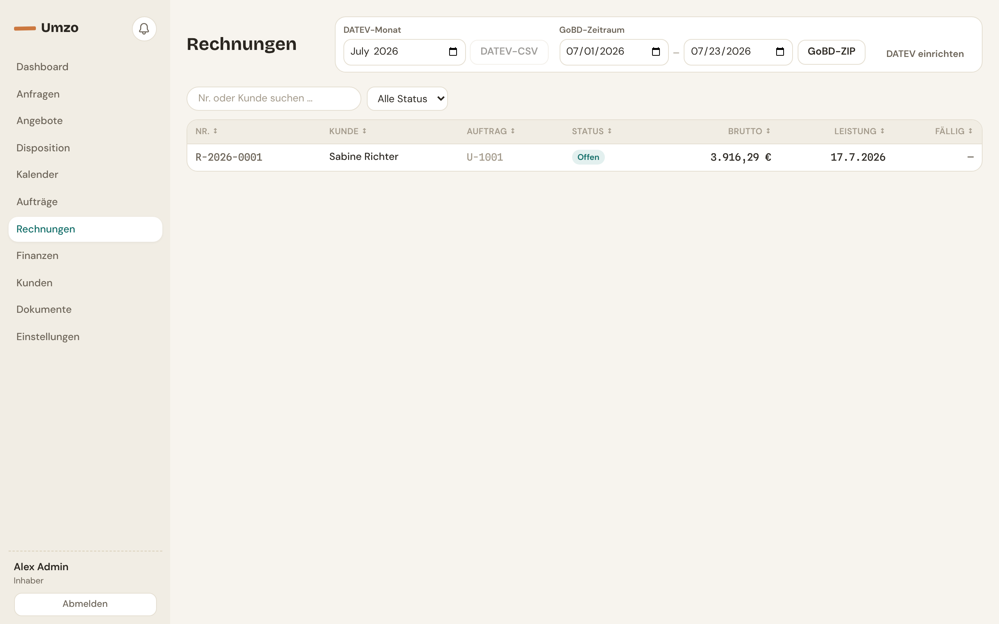Sort table by Fällig column
This screenshot has width=999, height=624.
[x=954, y=131]
